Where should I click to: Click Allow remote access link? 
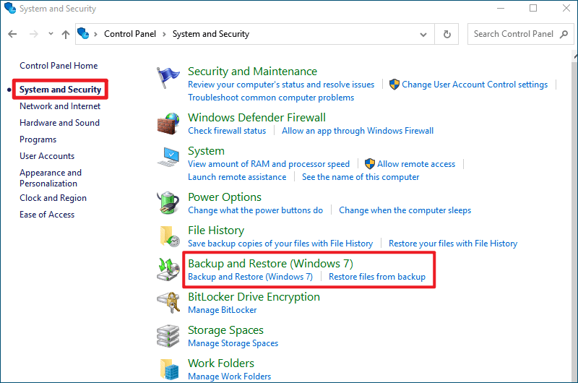pos(416,164)
